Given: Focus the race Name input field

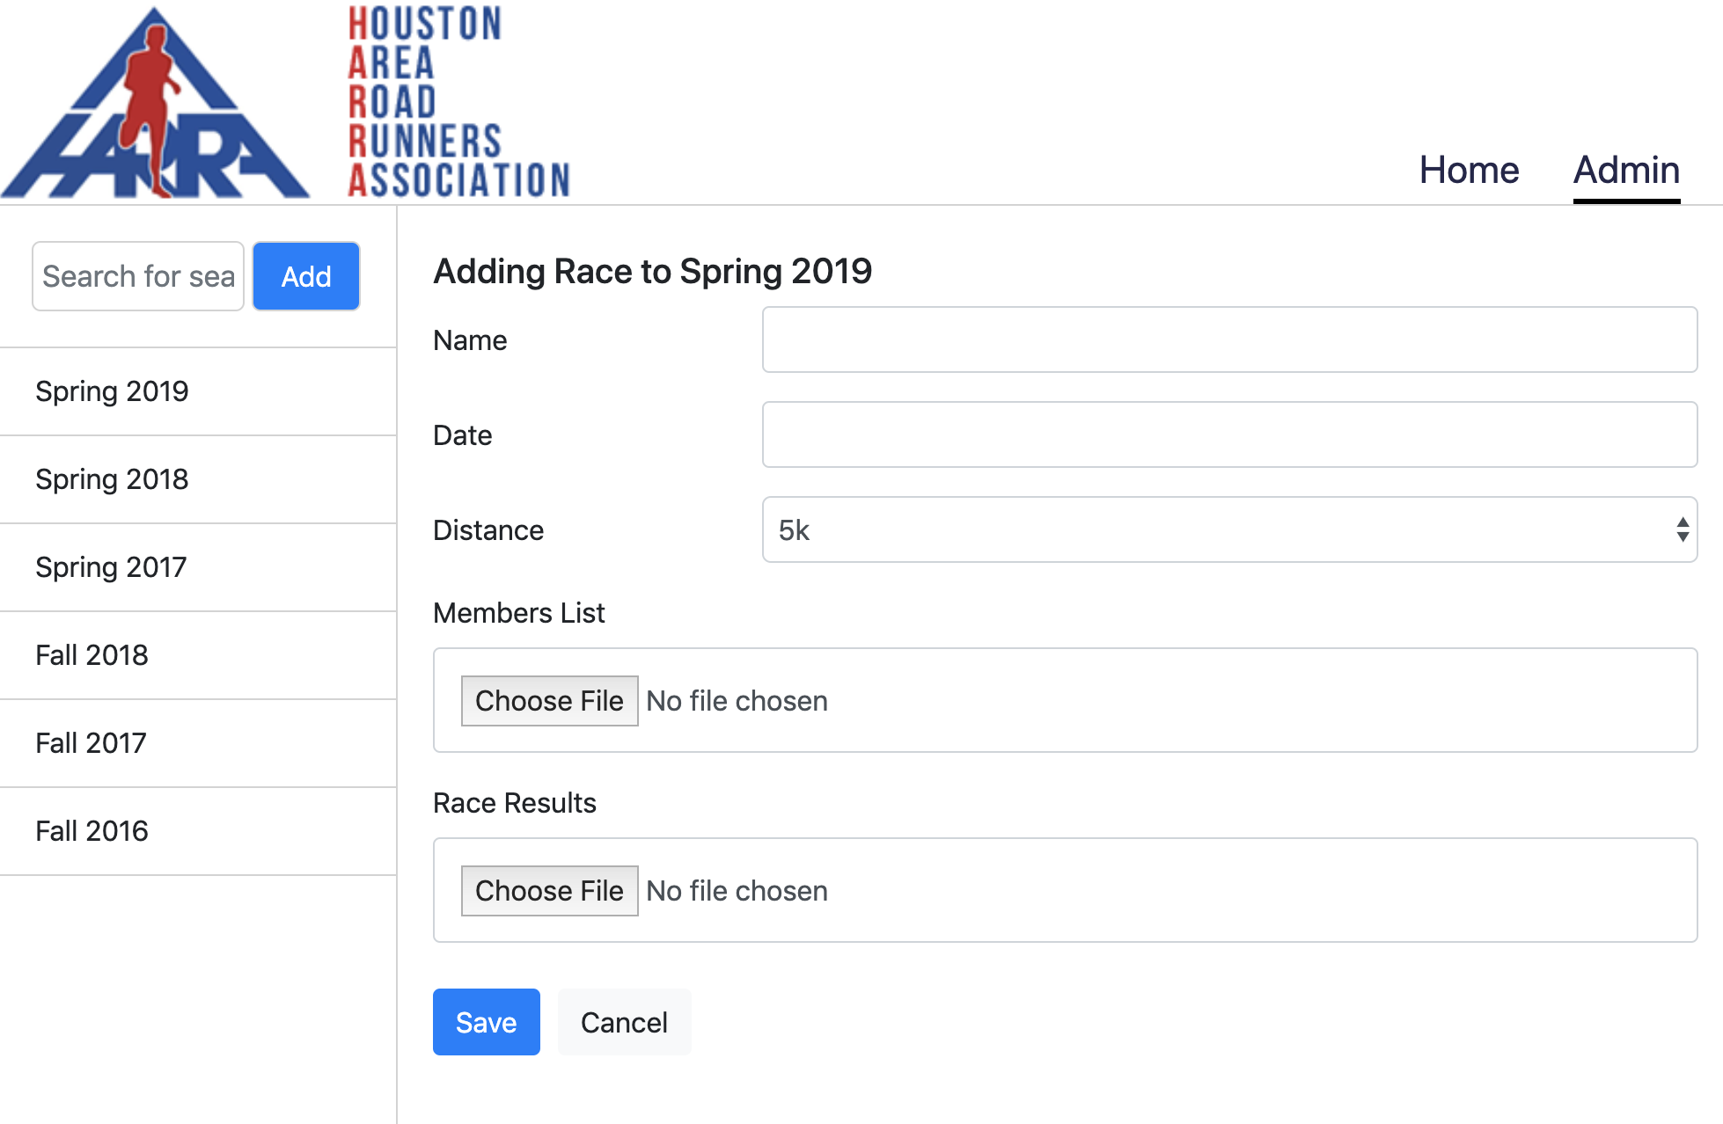Looking at the screenshot, I should point(1229,339).
